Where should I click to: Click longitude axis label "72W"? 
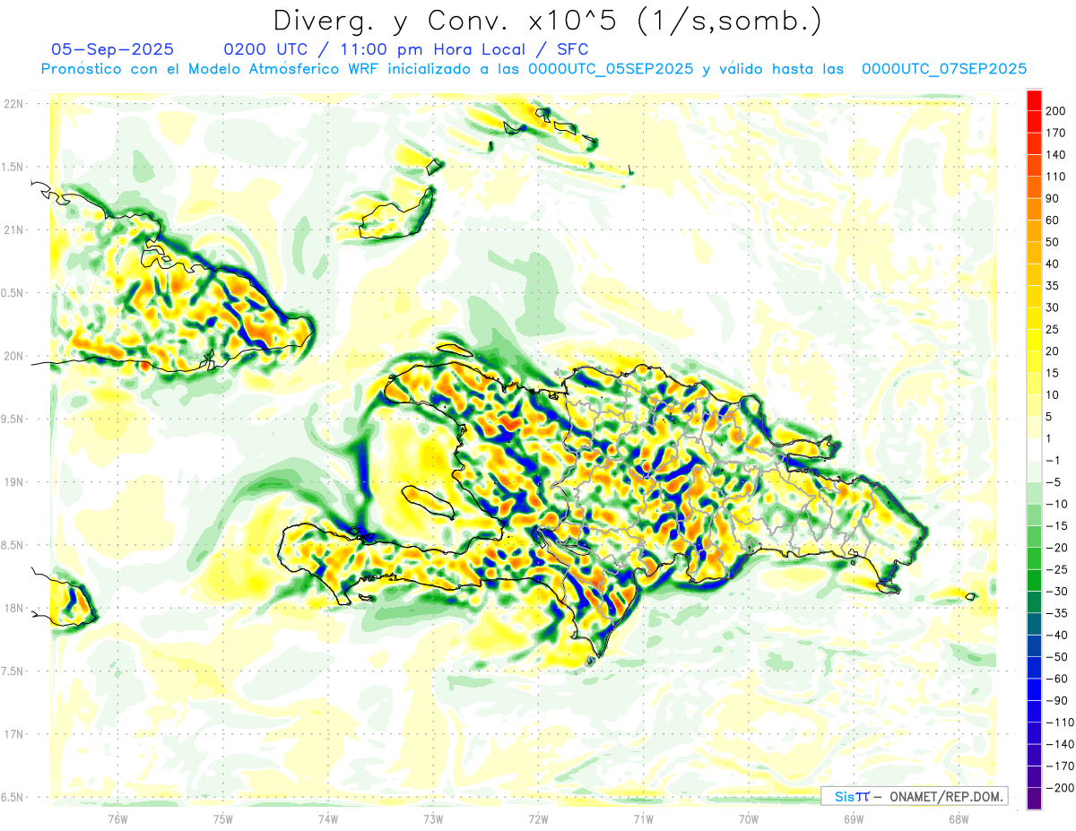click(x=538, y=818)
